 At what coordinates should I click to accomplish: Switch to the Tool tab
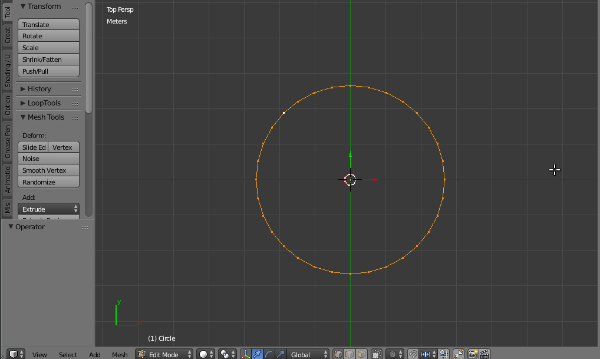click(x=7, y=11)
